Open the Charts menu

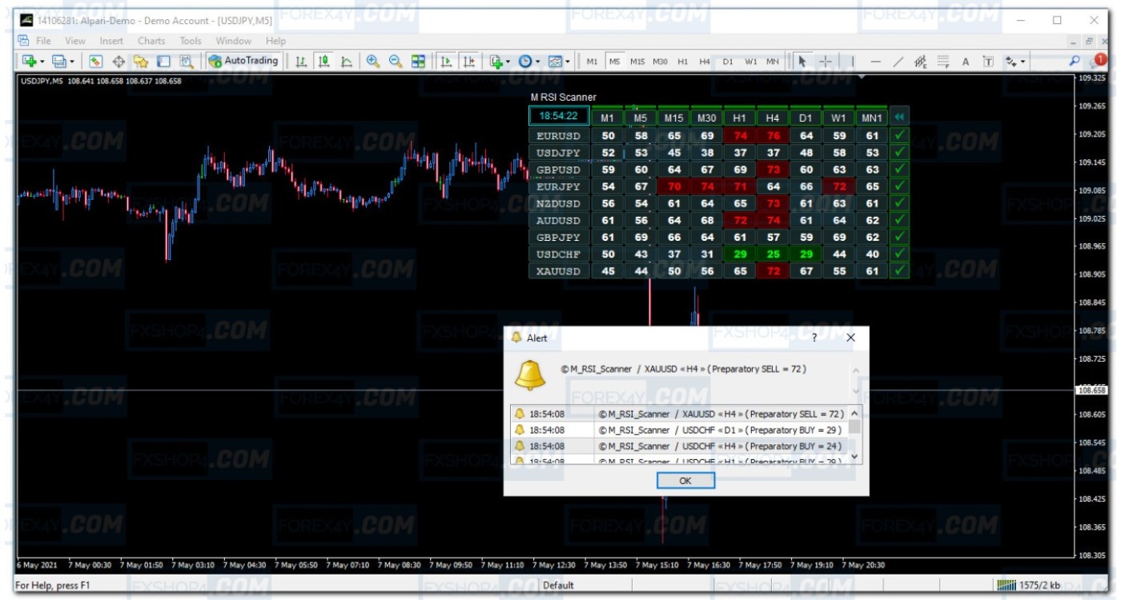[151, 41]
